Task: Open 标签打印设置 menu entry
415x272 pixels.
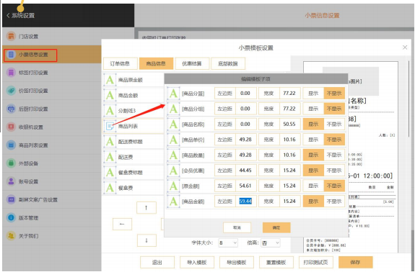Action: (52, 73)
